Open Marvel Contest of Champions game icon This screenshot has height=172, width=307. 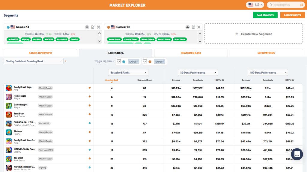coord(9,168)
